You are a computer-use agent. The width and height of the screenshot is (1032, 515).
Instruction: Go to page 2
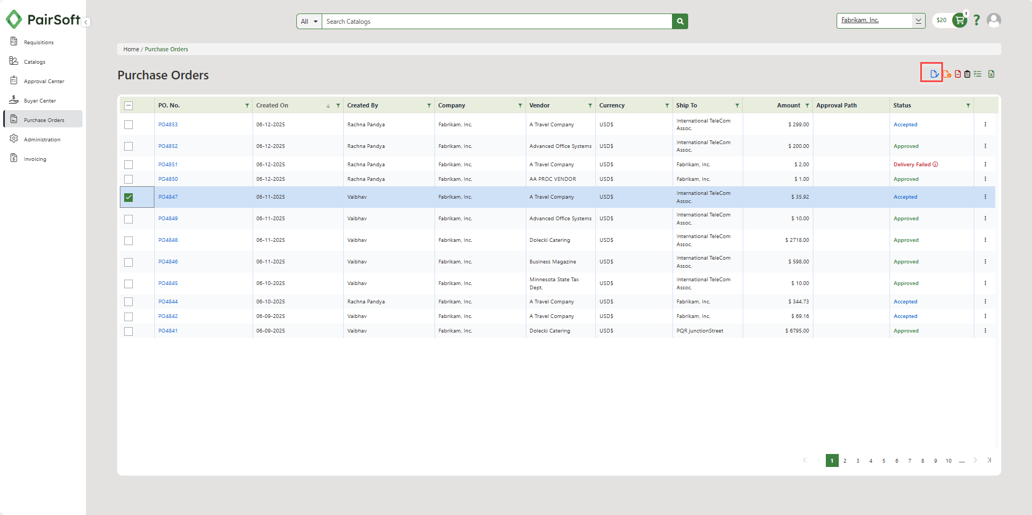[845, 461]
